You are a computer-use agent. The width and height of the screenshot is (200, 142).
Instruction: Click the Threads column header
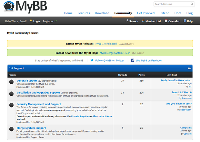tap(123, 75)
